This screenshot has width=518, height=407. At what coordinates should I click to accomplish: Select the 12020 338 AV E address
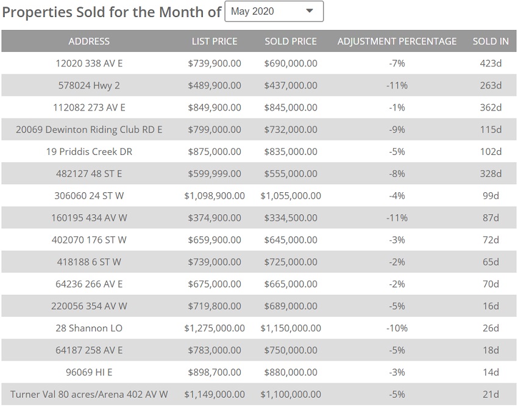89,63
